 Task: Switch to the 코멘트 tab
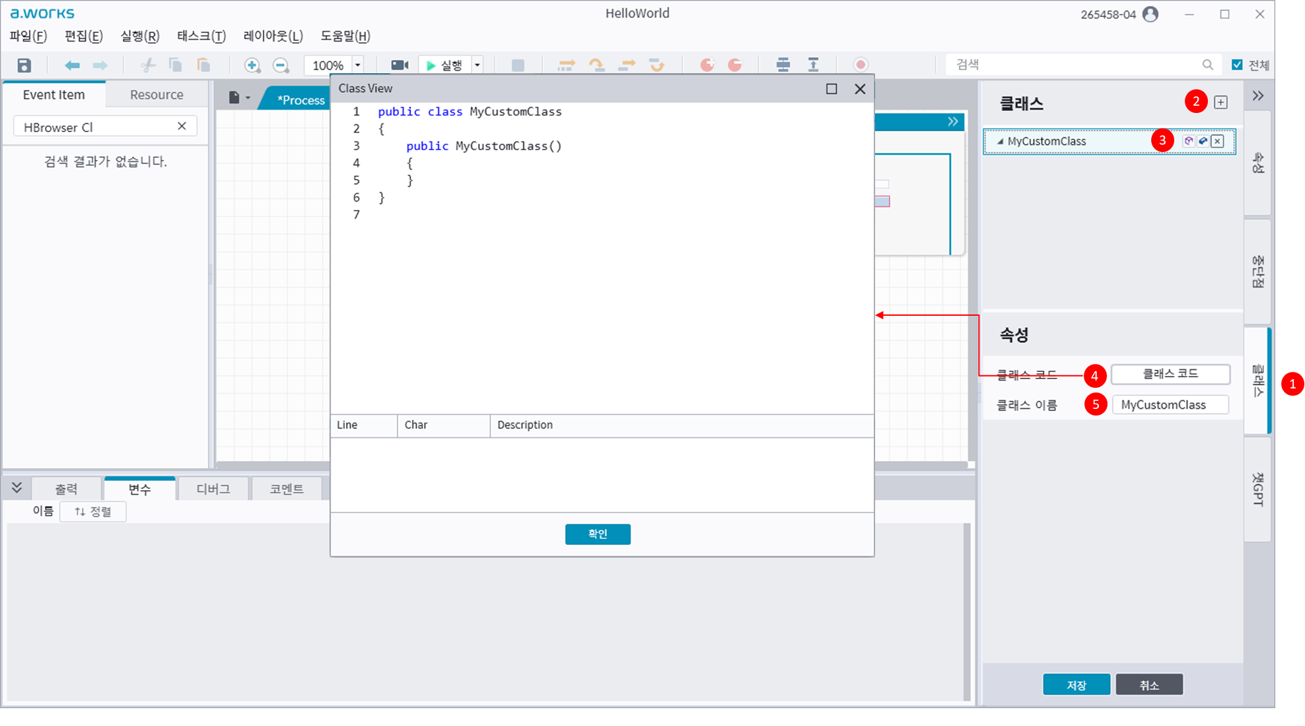(x=286, y=489)
